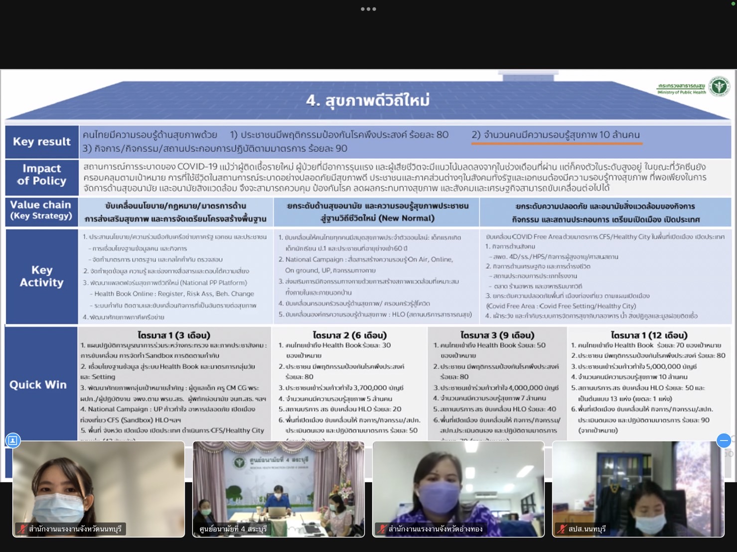Click the ไตรมาส 2 (6 เดือน) heading

click(x=349, y=335)
